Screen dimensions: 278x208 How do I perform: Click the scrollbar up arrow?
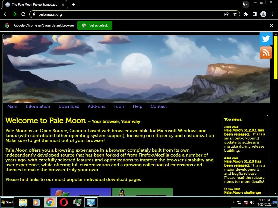pos(276,34)
